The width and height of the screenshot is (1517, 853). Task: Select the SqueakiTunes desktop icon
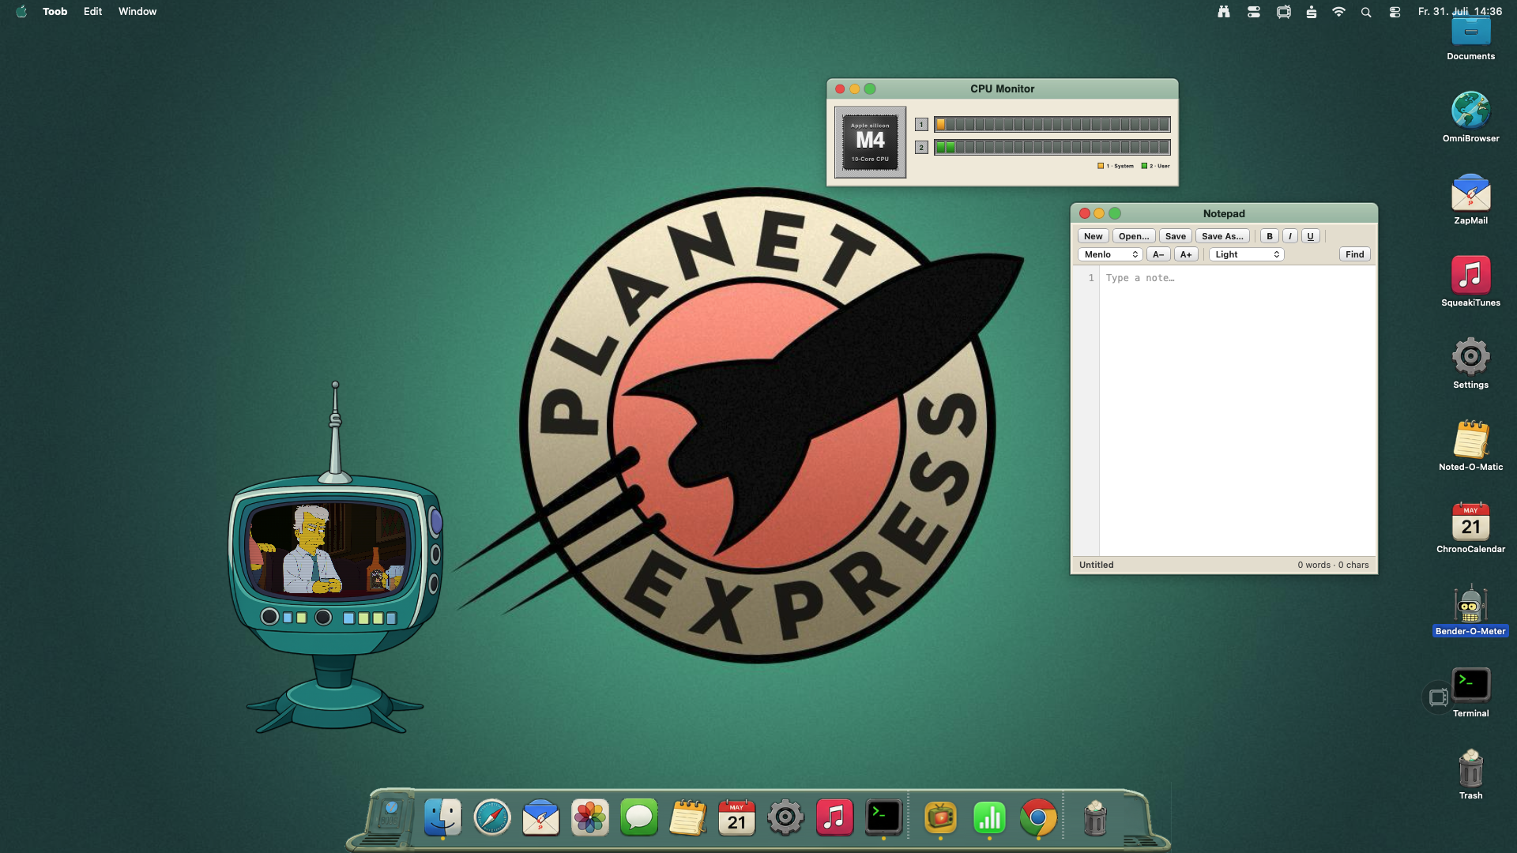[x=1470, y=282]
